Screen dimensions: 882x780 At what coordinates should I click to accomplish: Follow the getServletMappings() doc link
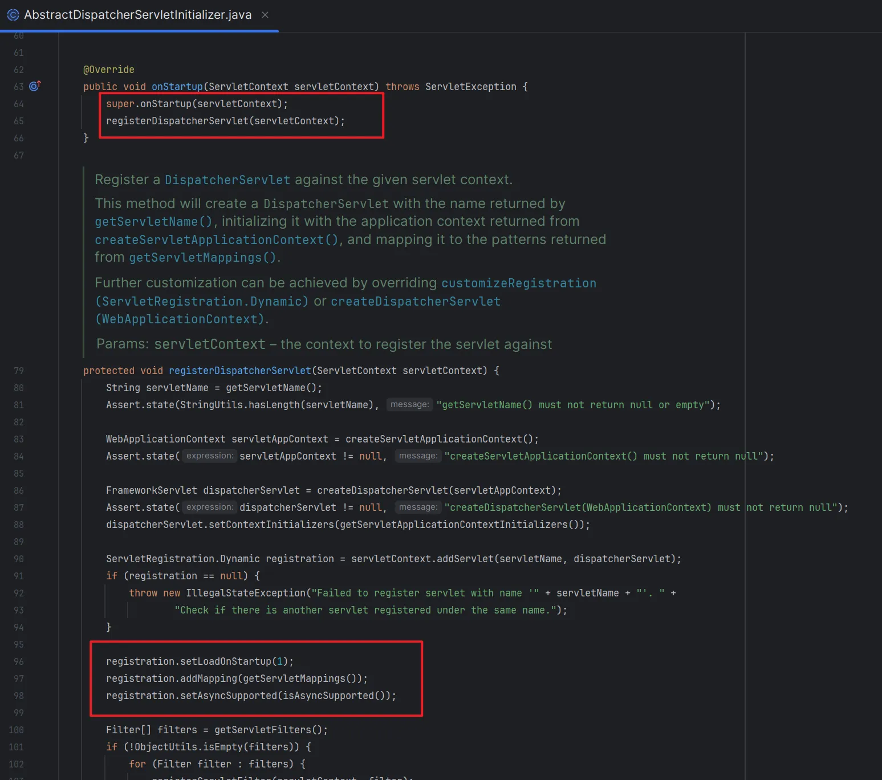click(x=202, y=258)
